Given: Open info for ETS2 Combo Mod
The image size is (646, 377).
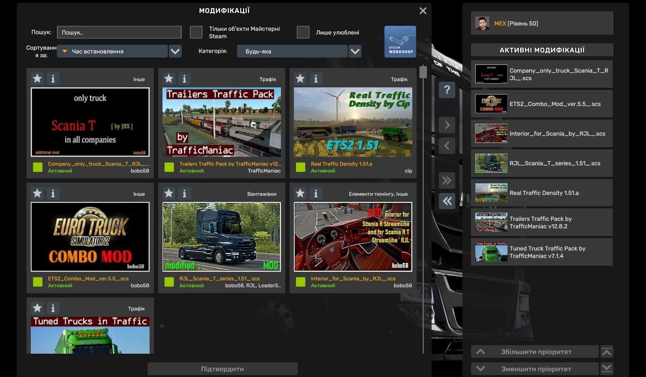Looking at the screenshot, I should [x=53, y=193].
